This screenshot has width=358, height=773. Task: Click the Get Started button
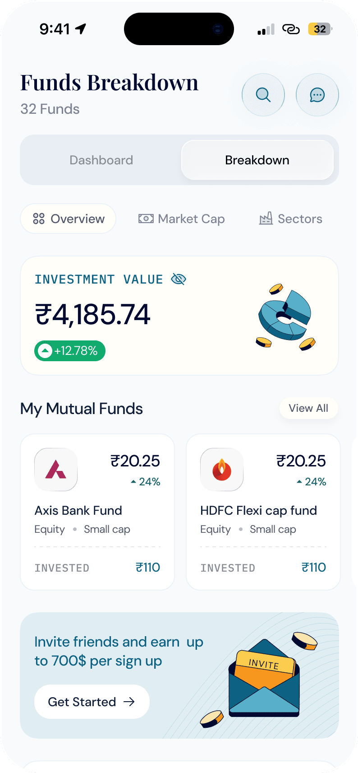point(92,702)
